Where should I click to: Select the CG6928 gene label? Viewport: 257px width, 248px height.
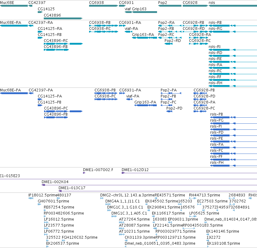click(x=190, y=3)
